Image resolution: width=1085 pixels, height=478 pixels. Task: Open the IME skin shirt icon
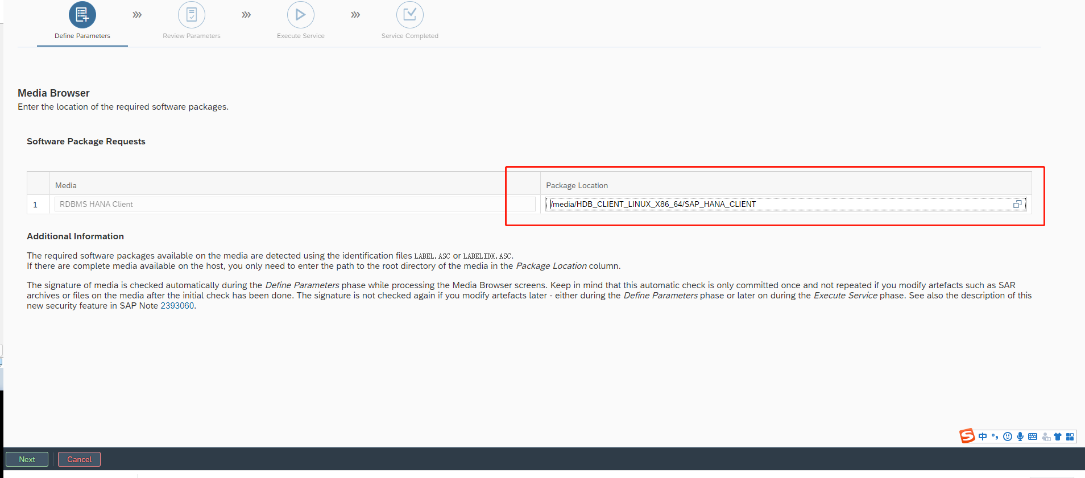click(x=1058, y=437)
